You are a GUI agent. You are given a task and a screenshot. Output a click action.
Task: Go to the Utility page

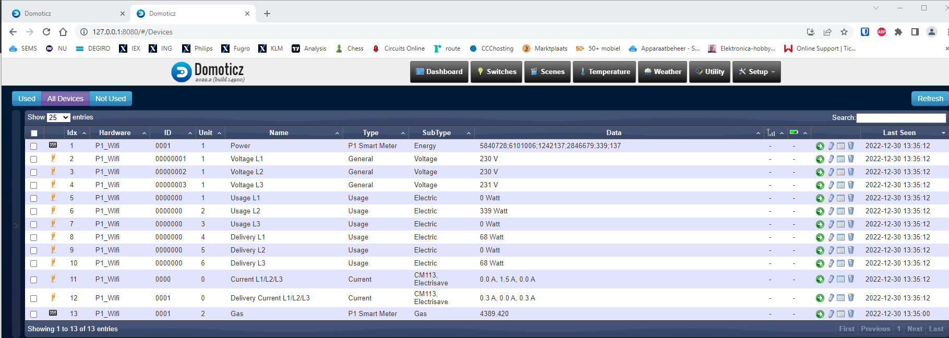(x=710, y=72)
